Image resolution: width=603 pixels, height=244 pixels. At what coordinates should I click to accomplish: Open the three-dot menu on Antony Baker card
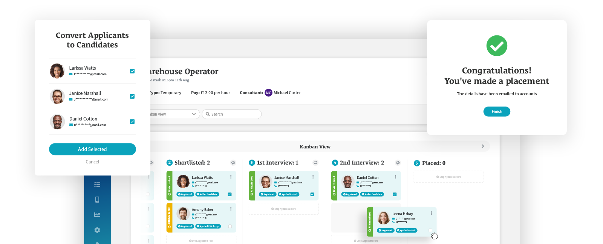point(231,209)
